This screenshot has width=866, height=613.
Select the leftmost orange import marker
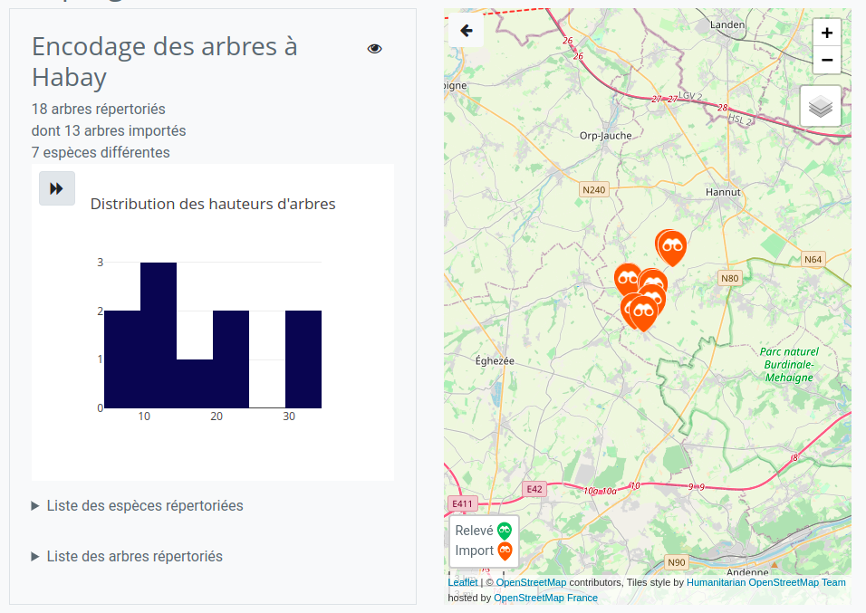[628, 280]
